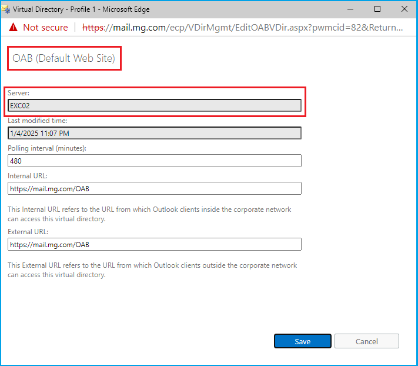Click the app icon in the title bar

pyautogui.click(x=6, y=9)
